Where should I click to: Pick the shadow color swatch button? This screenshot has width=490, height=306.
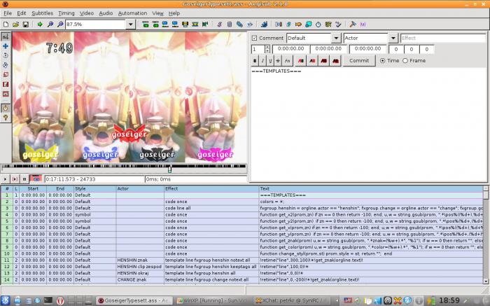(x=335, y=61)
